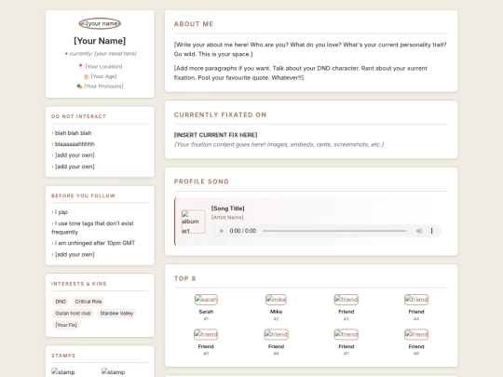Select the DND interest tag
Viewport: 503px width, 377px height.
[x=61, y=302]
